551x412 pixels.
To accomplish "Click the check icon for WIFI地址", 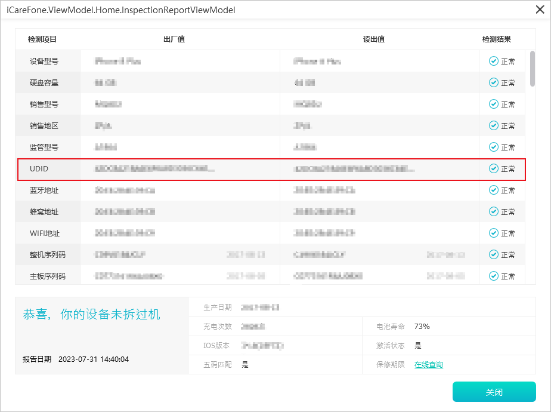I will click(x=493, y=233).
